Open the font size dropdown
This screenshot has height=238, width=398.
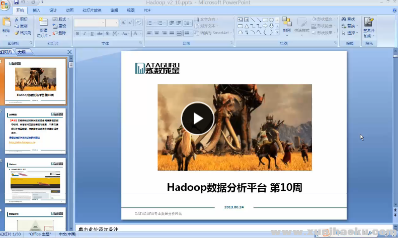point(116,23)
